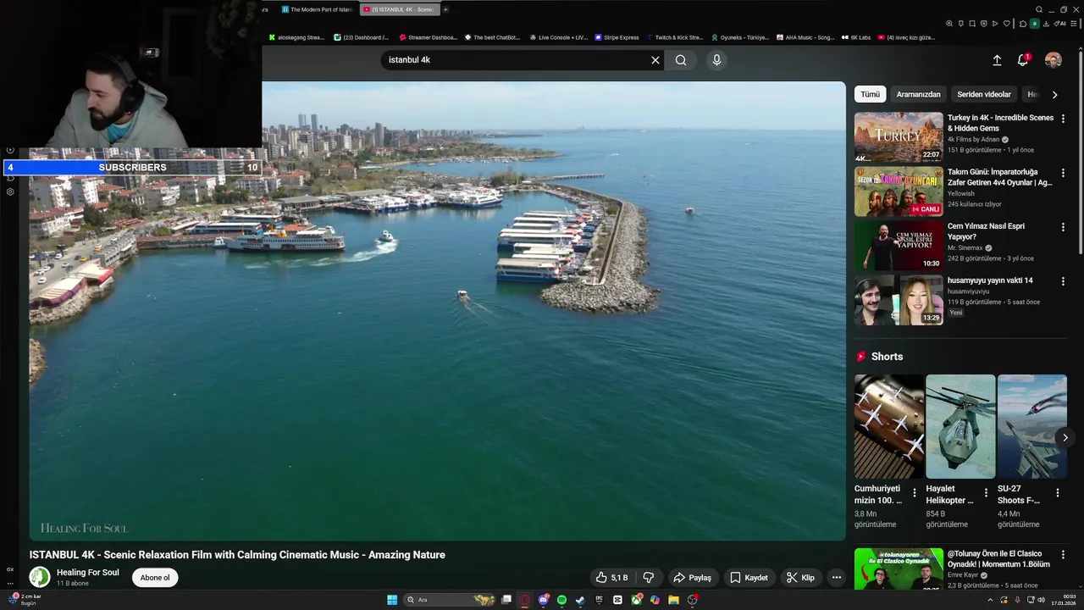Click the magnifier search button
This screenshot has width=1084, height=610.
(681, 60)
